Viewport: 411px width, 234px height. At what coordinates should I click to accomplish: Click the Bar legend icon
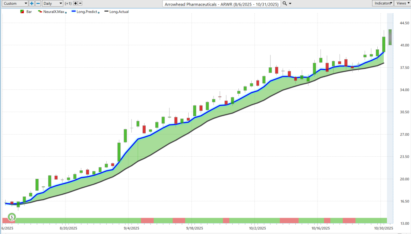point(22,12)
